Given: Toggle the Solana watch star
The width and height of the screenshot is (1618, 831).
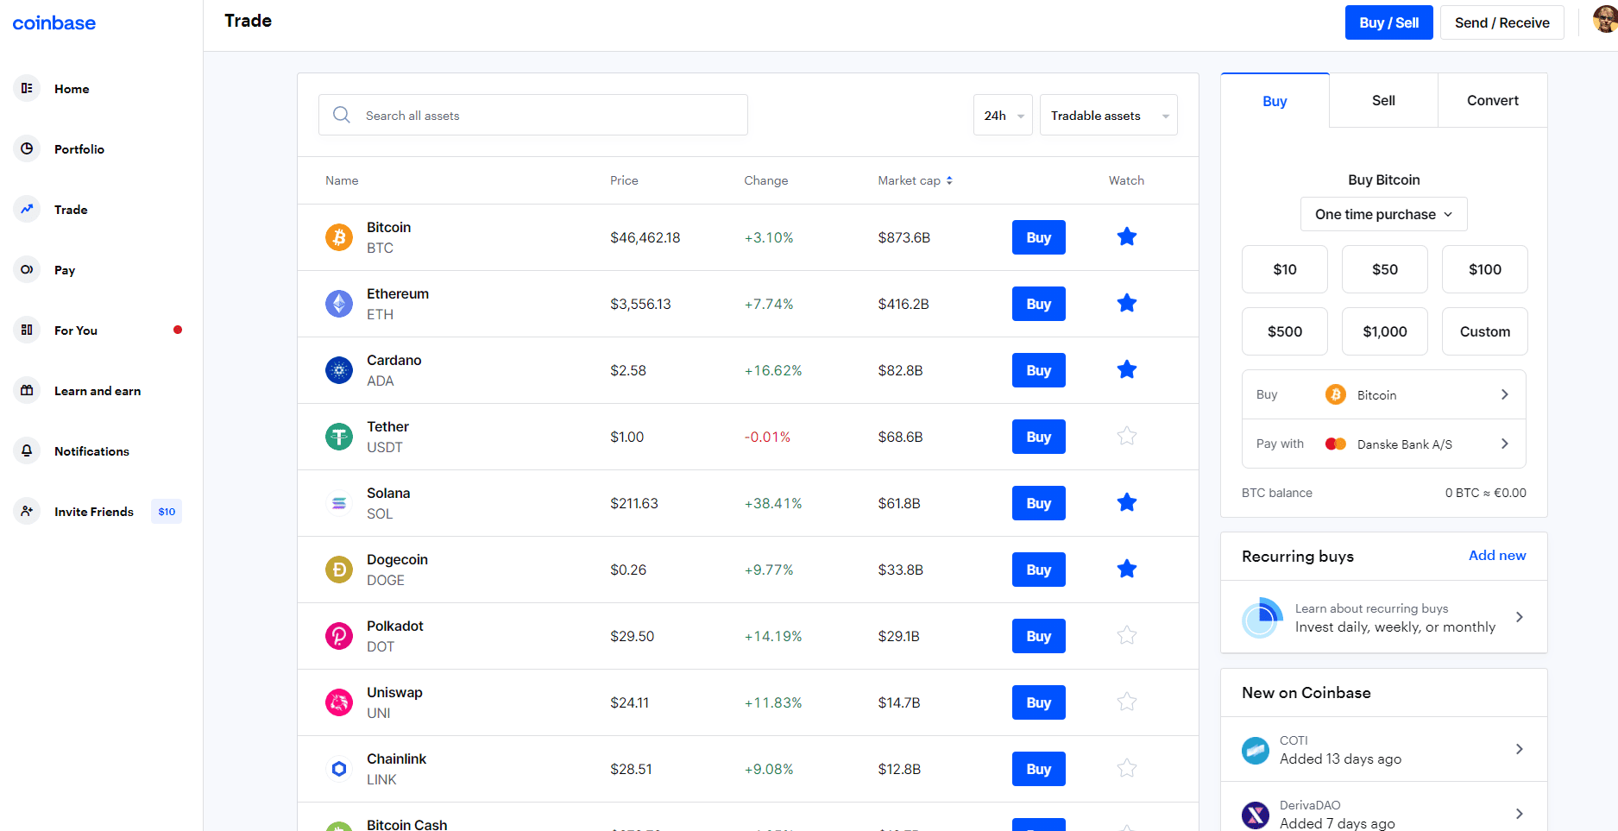Looking at the screenshot, I should [1127, 502].
